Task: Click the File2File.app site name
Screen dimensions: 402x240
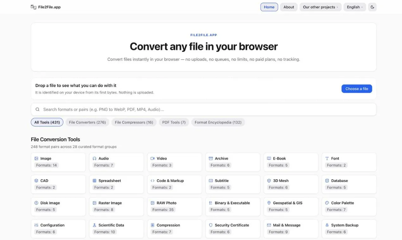Action: coord(49,7)
